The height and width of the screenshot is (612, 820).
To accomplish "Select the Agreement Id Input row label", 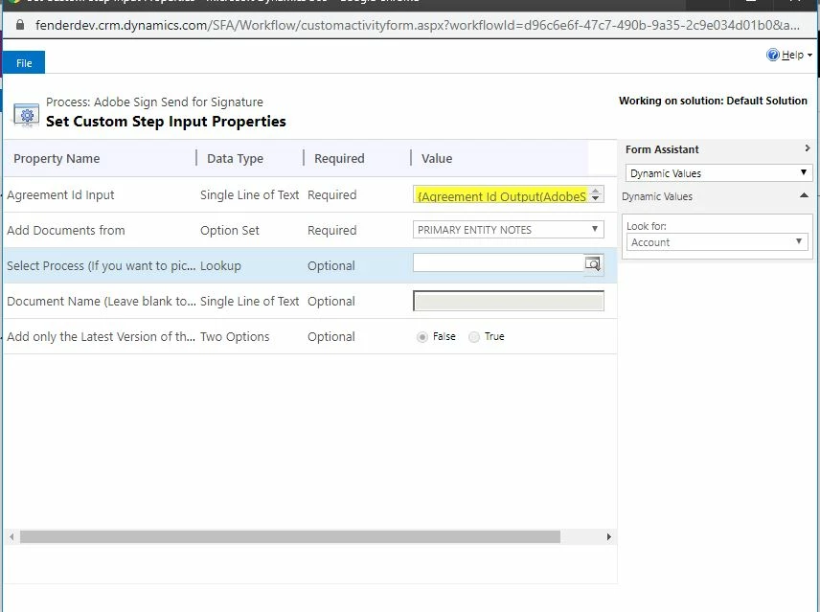I will point(60,195).
